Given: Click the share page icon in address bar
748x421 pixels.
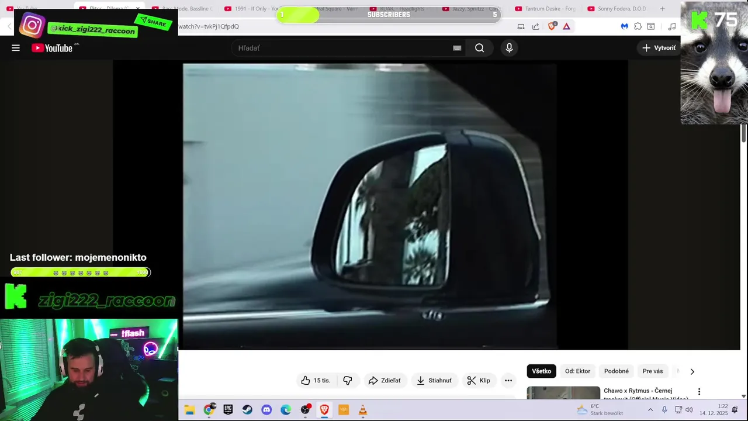Looking at the screenshot, I should [535, 26].
